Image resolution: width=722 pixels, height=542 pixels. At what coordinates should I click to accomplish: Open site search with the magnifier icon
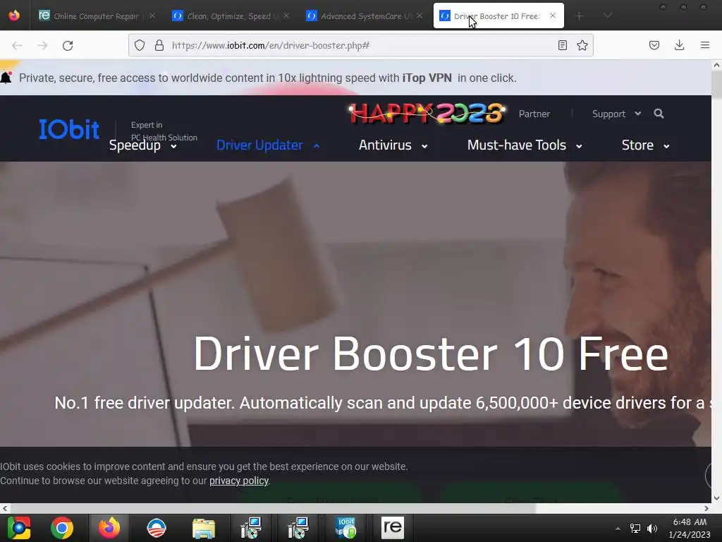[x=659, y=114]
